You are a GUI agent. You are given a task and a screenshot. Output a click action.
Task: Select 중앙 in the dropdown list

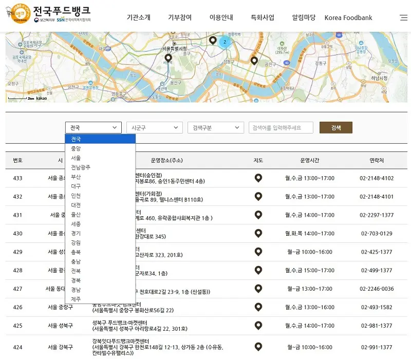[100, 148]
